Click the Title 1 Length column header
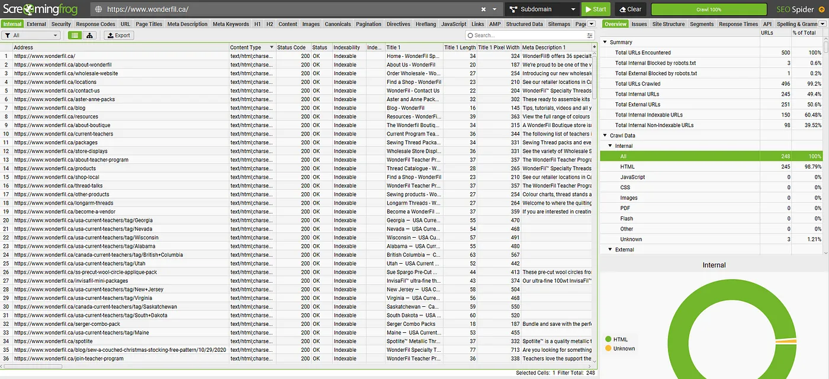The width and height of the screenshot is (829, 379). pos(460,47)
